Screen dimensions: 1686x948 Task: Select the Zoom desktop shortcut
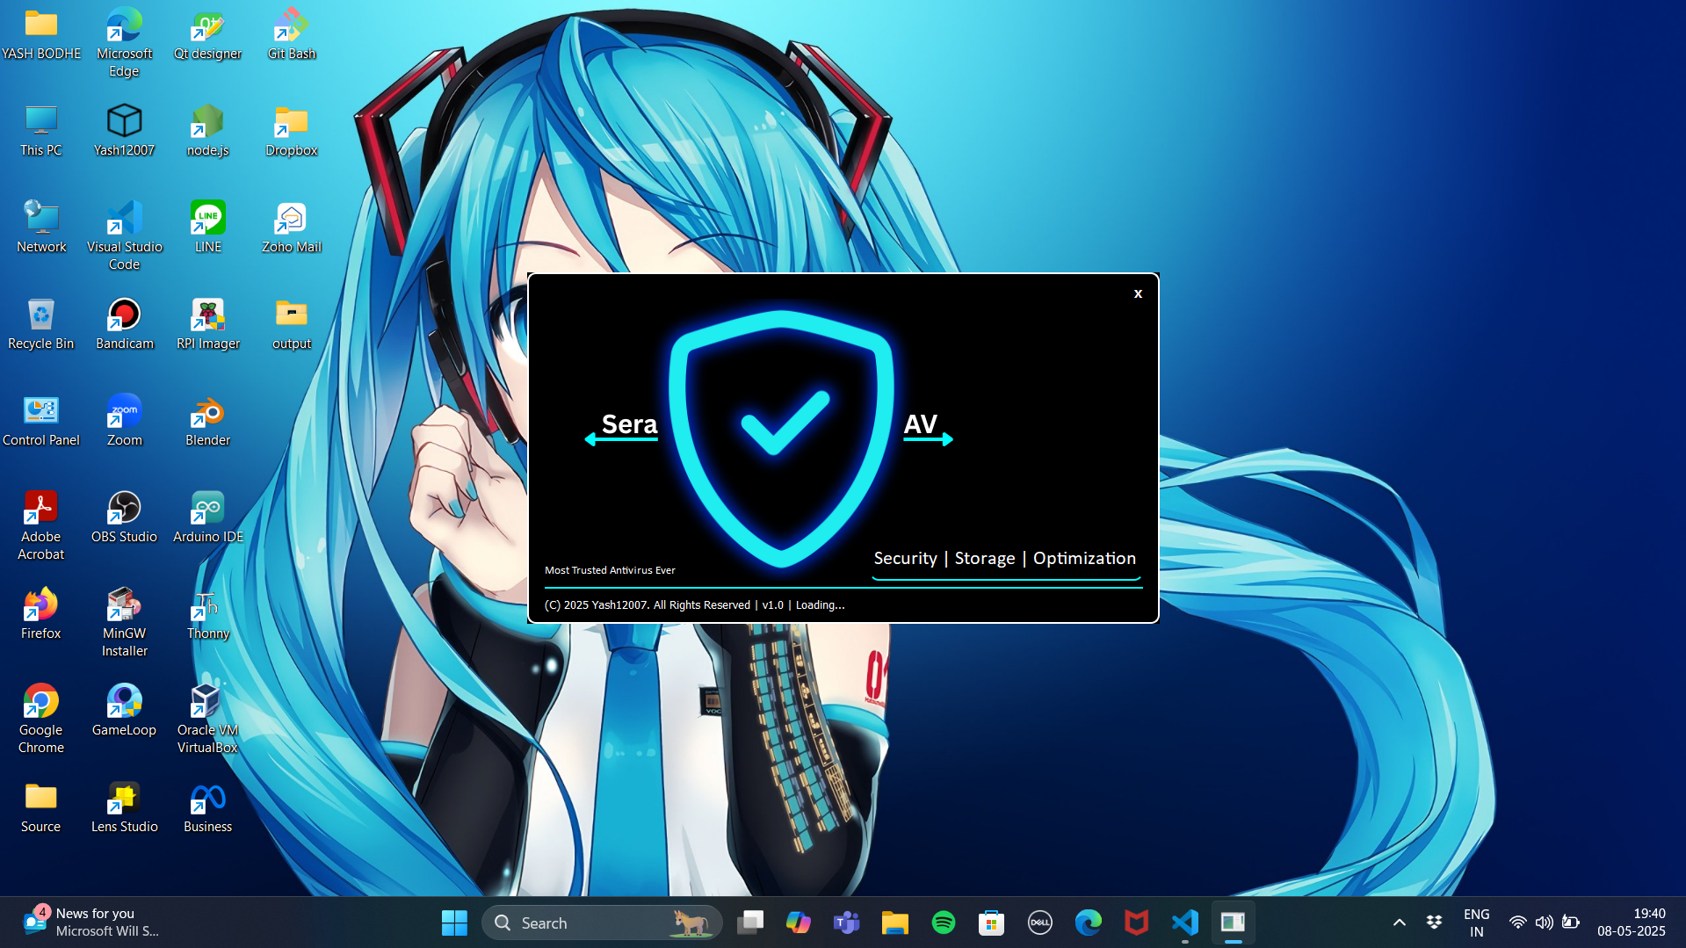pos(124,422)
